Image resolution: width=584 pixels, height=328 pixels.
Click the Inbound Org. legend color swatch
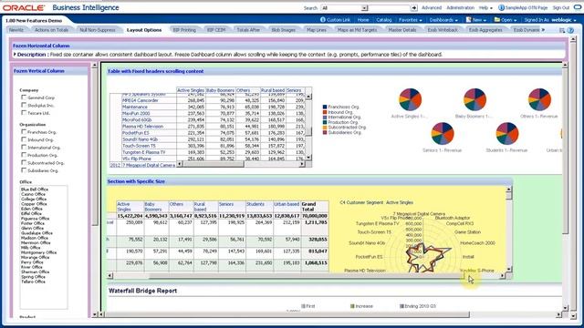click(x=325, y=112)
